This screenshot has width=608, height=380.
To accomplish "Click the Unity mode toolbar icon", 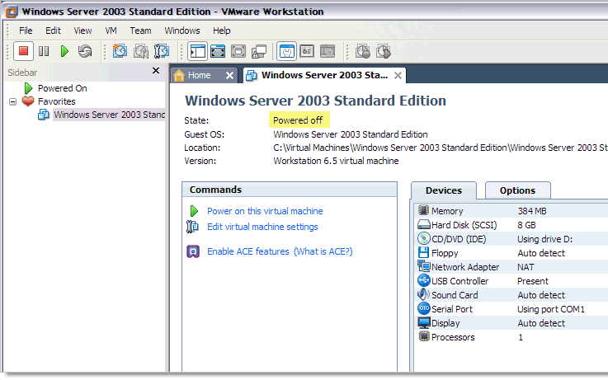I will coord(259,51).
